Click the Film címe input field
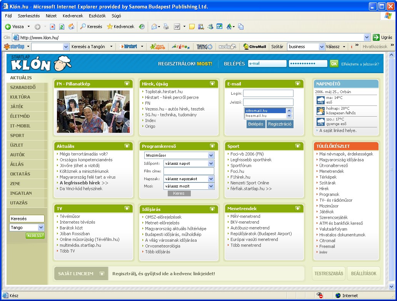 pos(189,171)
